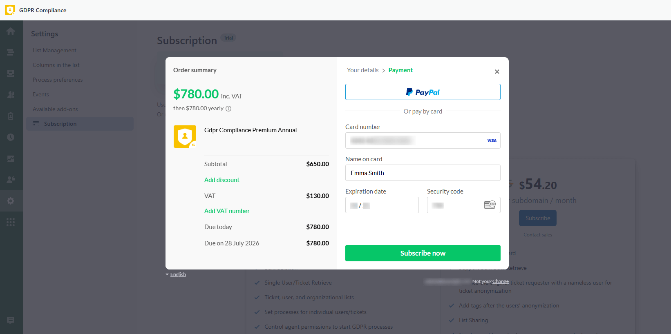Viewport: 671px width, 334px height.
Task: Go to Events settings
Action: coord(41,94)
